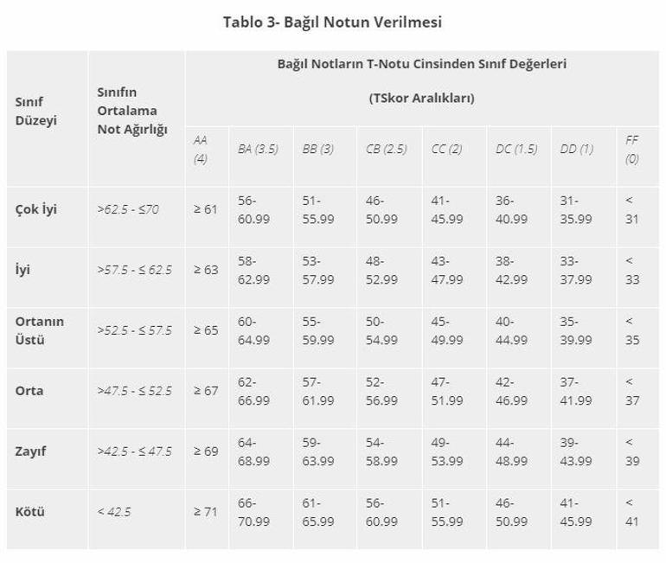Select the '(TSkor Aralıkları)' subheading
The image size is (666, 563).
click(x=422, y=98)
